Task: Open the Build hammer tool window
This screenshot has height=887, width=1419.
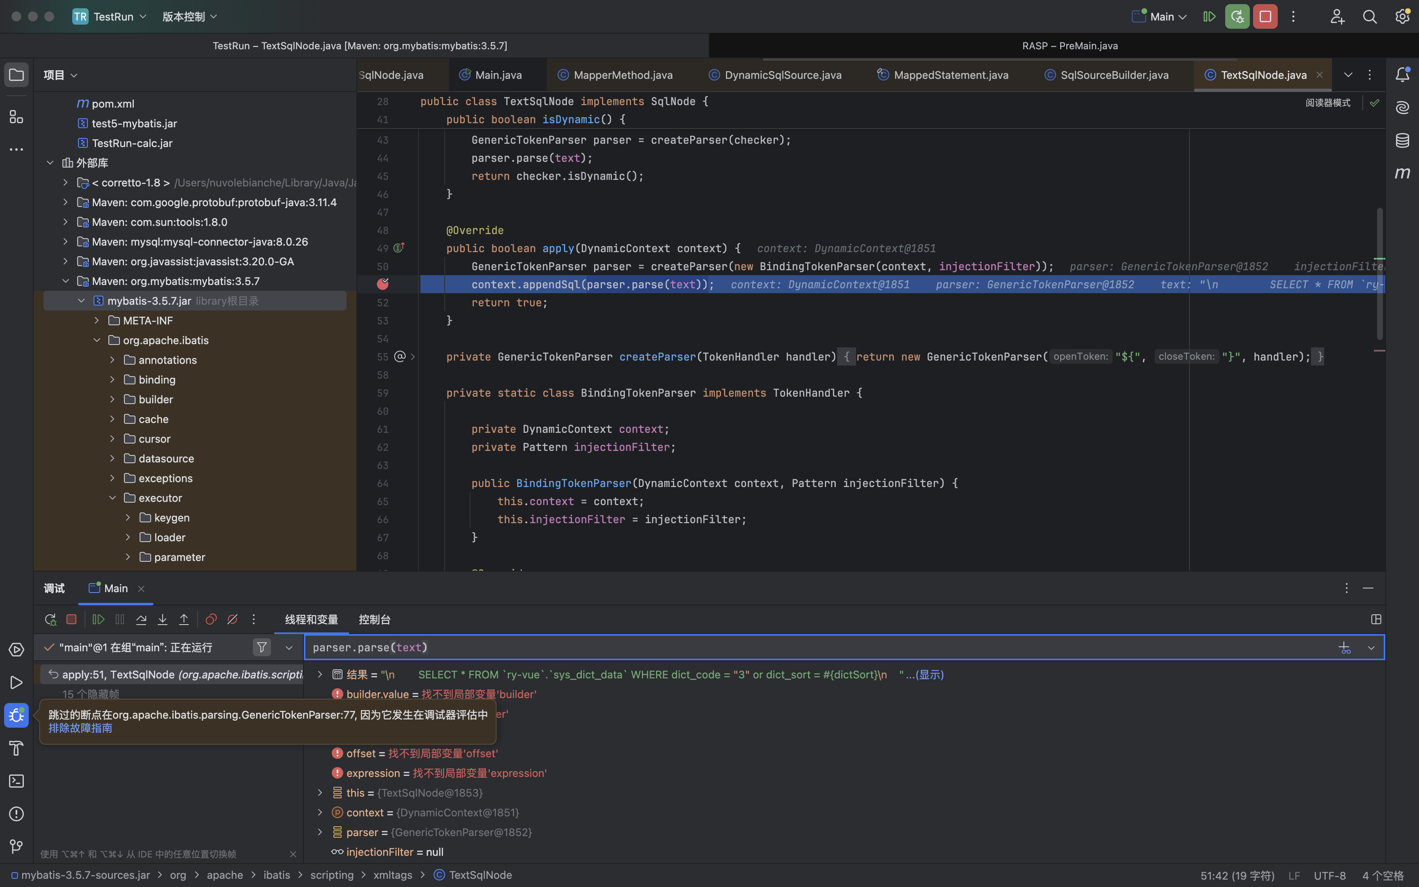Action: [16, 748]
